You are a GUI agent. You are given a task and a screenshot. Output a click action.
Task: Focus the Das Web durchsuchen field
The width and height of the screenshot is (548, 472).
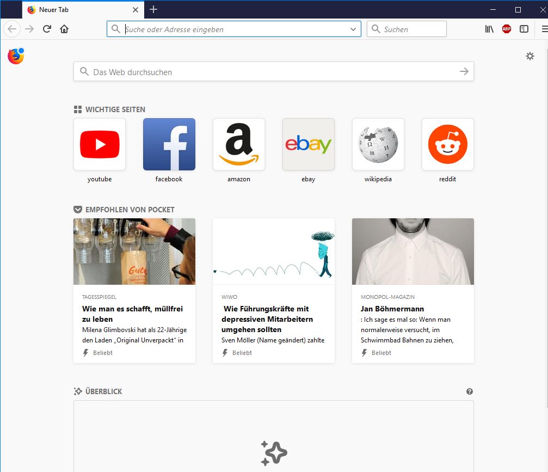(x=273, y=72)
